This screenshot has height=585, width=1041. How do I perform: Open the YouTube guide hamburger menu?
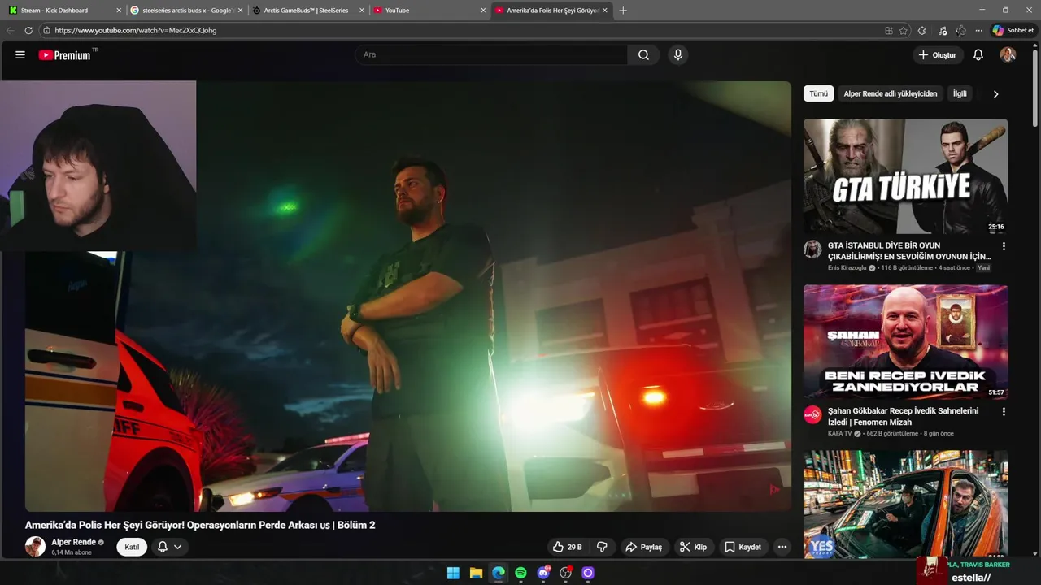[20, 54]
